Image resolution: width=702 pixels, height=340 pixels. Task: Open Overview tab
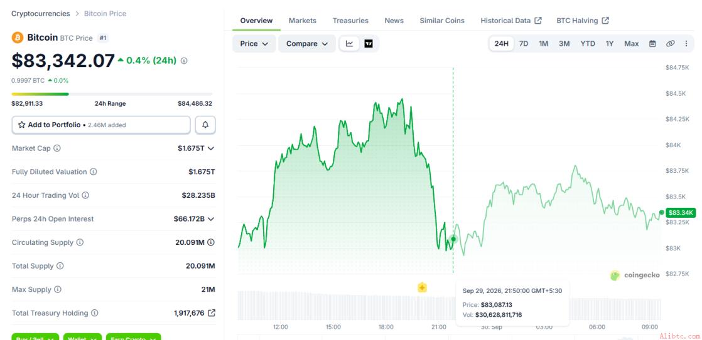[256, 21]
